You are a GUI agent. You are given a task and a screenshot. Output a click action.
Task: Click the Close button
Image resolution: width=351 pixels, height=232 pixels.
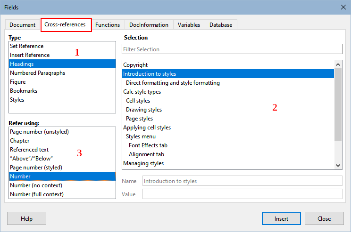coord(324,218)
